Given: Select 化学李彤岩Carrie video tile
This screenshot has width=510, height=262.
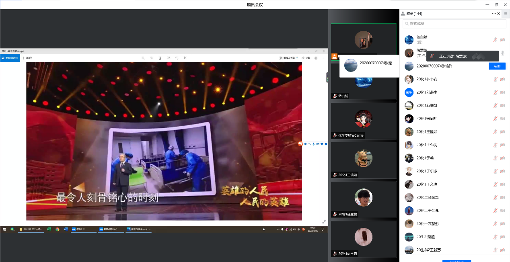Looking at the screenshot, I should tap(364, 121).
